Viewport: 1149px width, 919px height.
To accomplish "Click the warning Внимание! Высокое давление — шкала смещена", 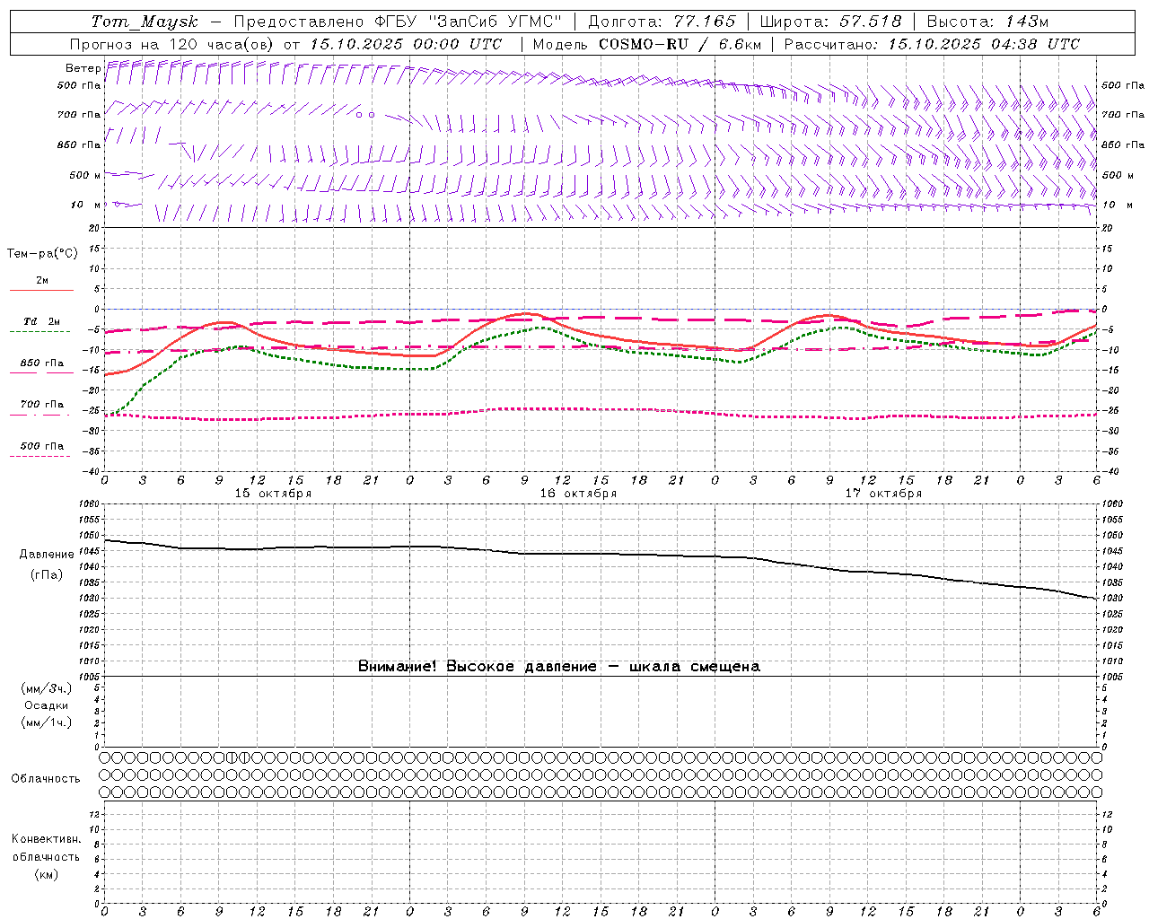I will click(559, 667).
